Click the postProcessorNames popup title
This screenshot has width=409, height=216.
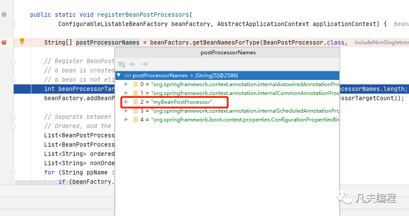pyautogui.click(x=228, y=53)
